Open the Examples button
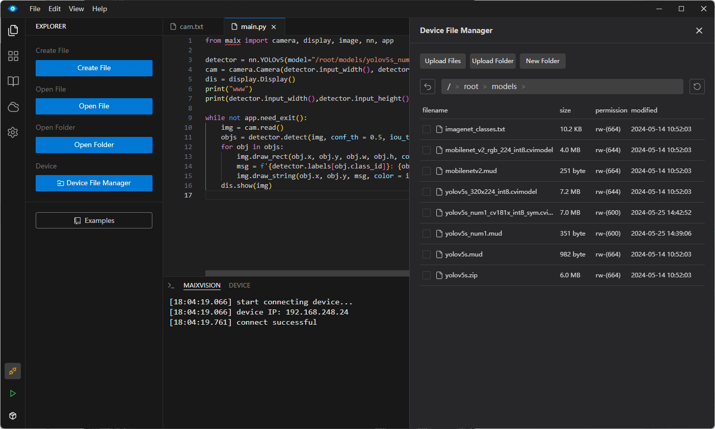Viewport: 715px width, 429px height. [x=94, y=220]
